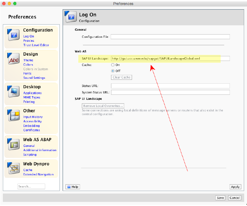247x206 pixels.
Task: Click the Web Dynpro category icon
Action: tap(14, 168)
